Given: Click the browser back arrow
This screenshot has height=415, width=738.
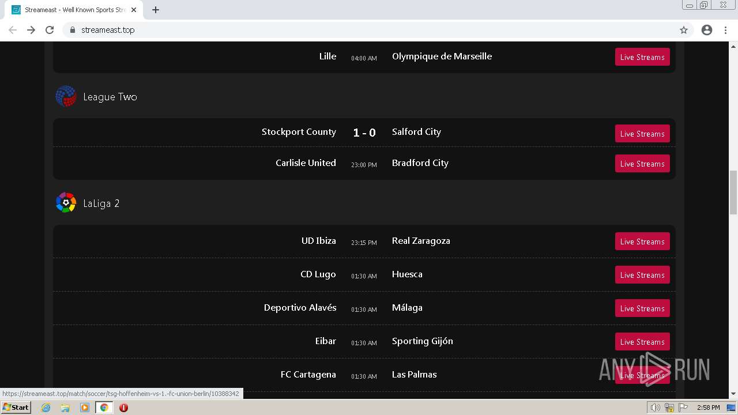Looking at the screenshot, I should [x=13, y=30].
